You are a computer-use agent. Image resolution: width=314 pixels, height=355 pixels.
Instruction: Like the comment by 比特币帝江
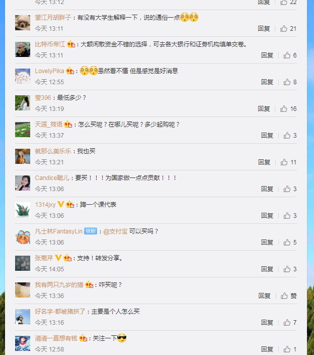pos(290,55)
